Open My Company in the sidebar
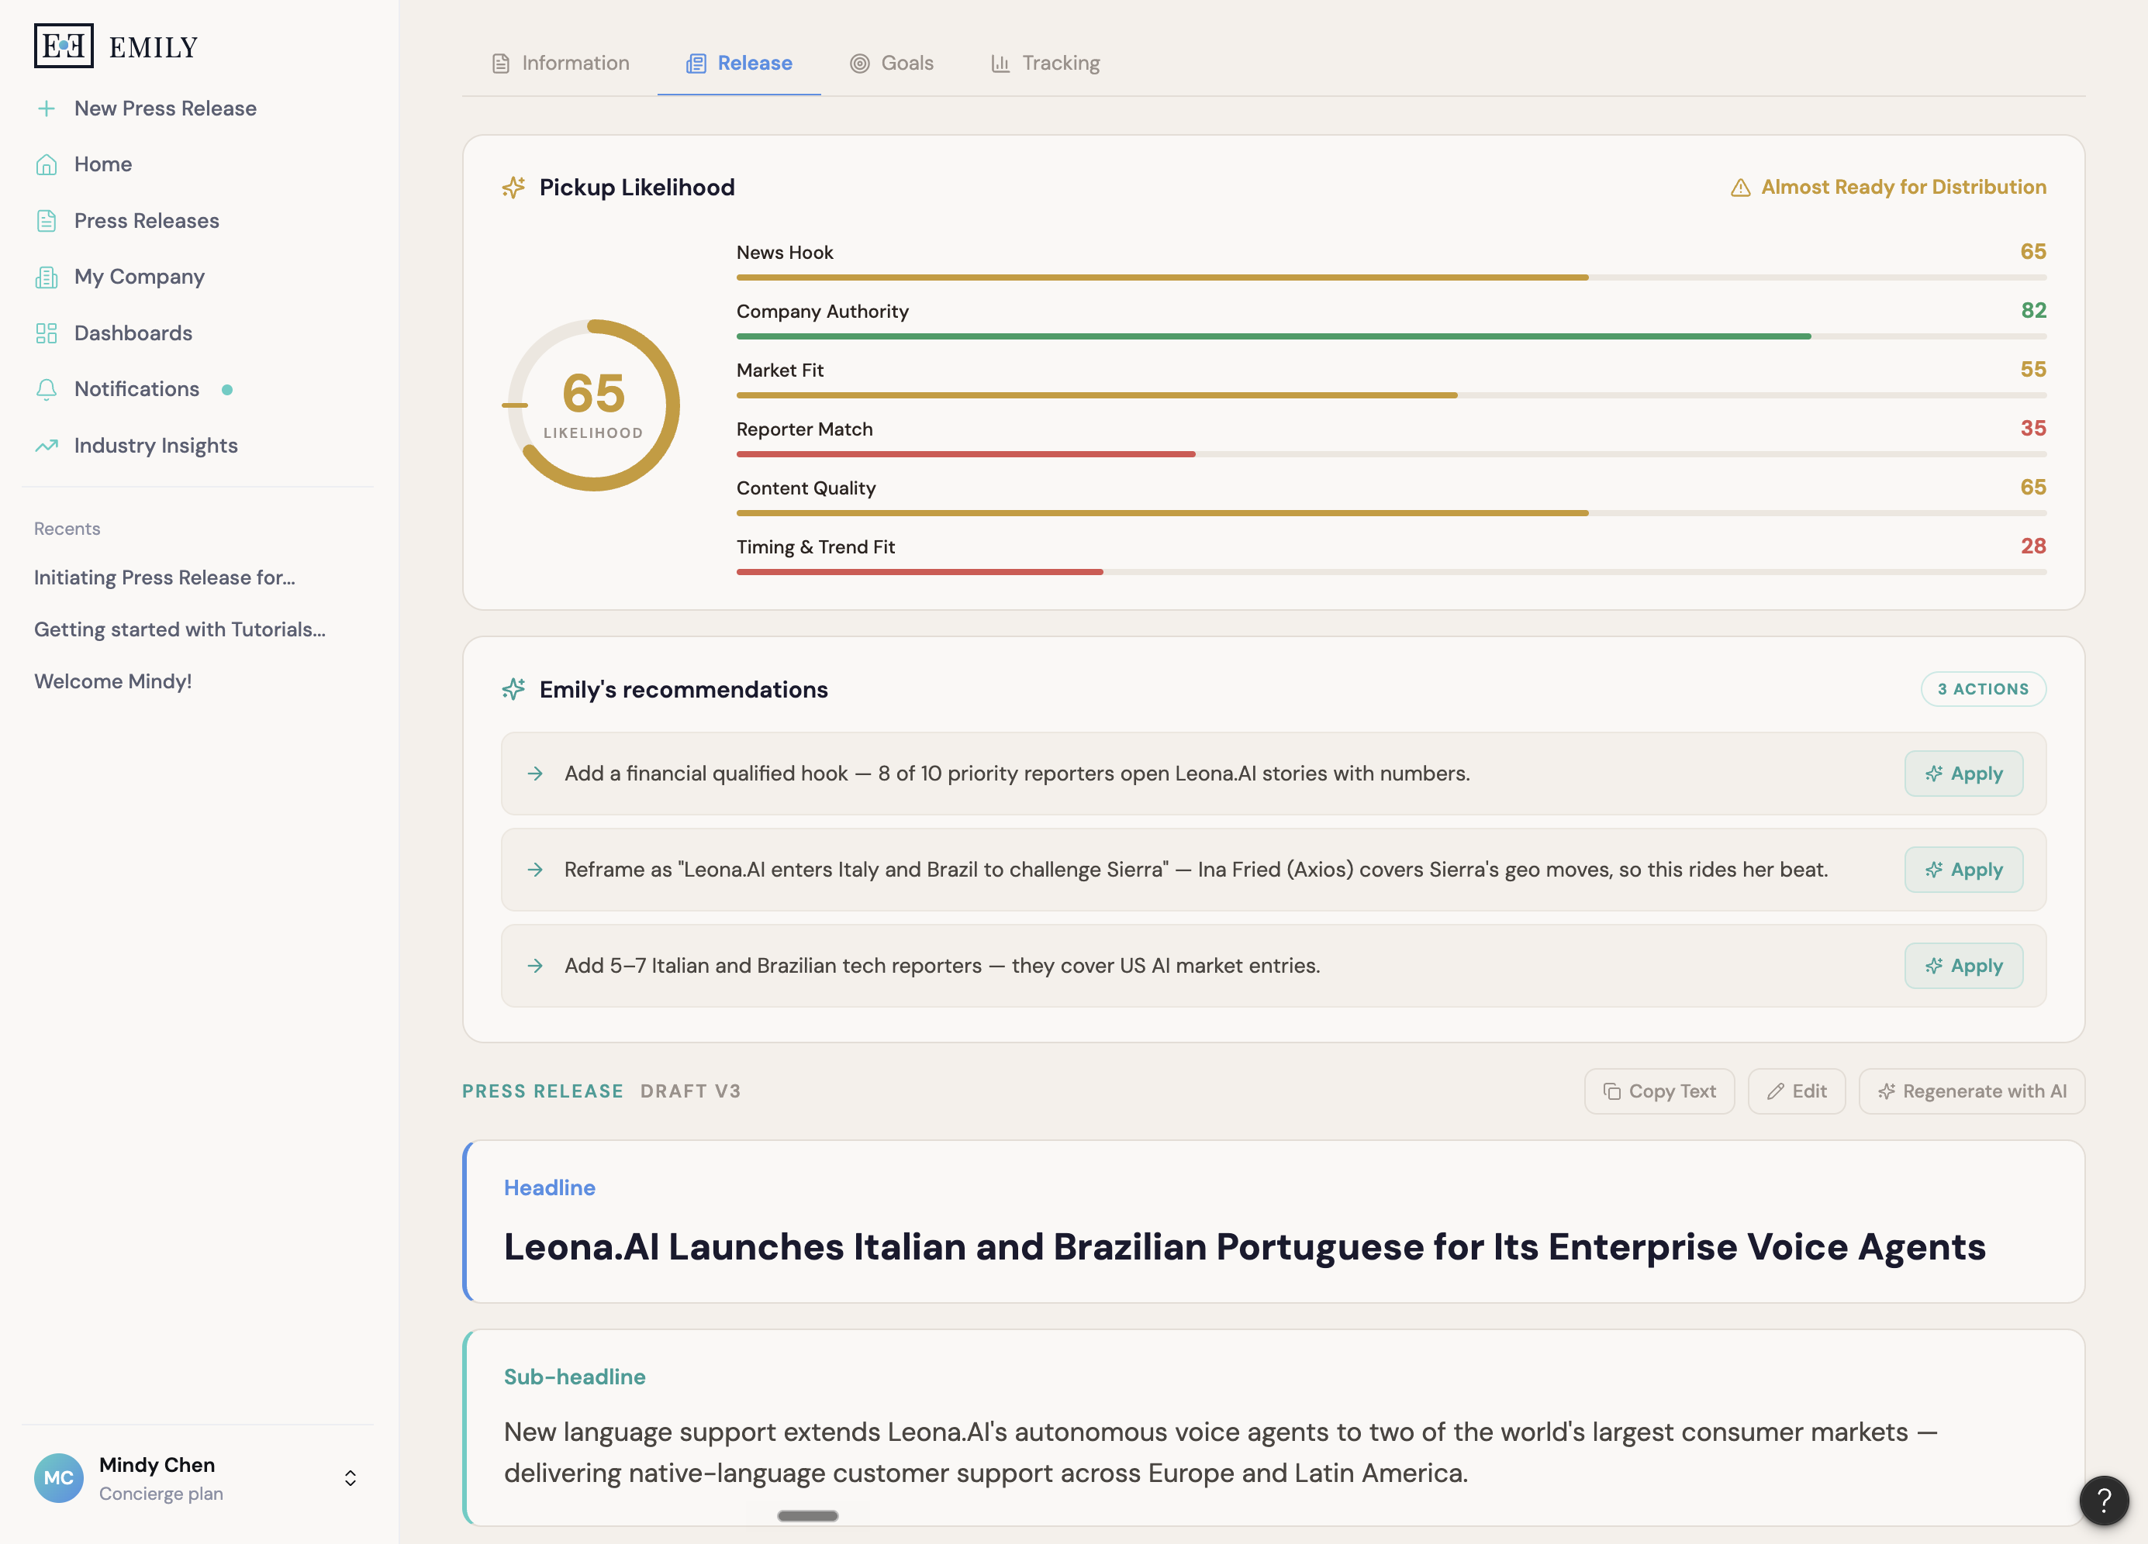The height and width of the screenshot is (1544, 2148). click(x=140, y=277)
